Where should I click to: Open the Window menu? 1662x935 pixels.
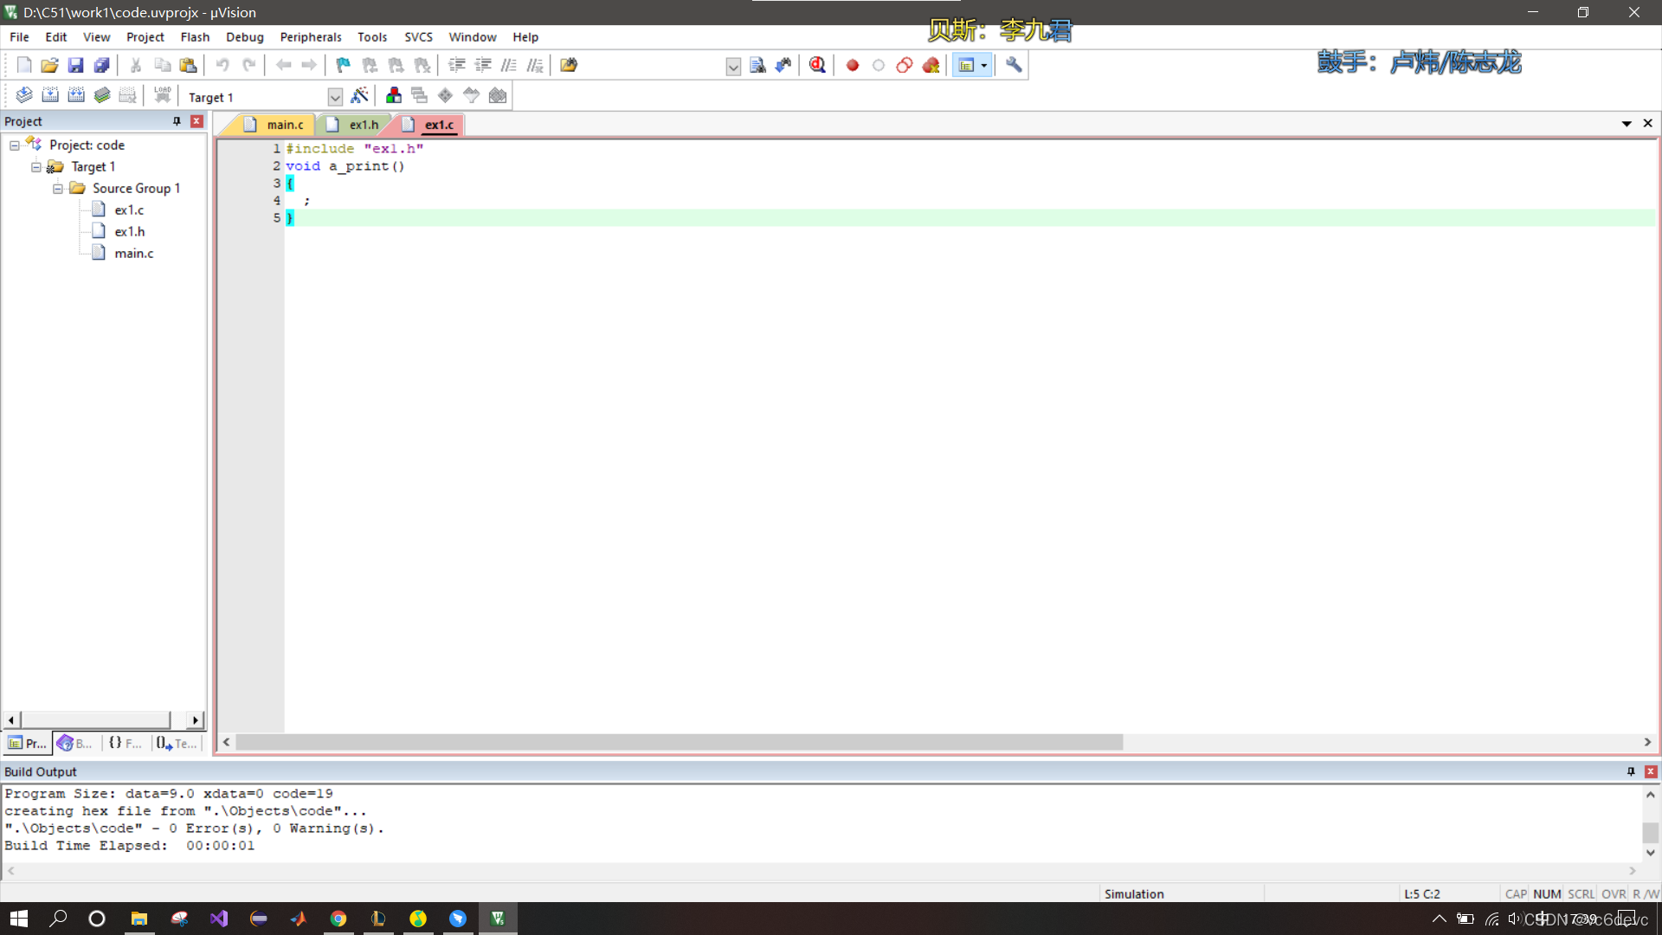tap(472, 36)
